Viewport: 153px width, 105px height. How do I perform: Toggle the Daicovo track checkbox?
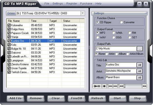point(9,53)
